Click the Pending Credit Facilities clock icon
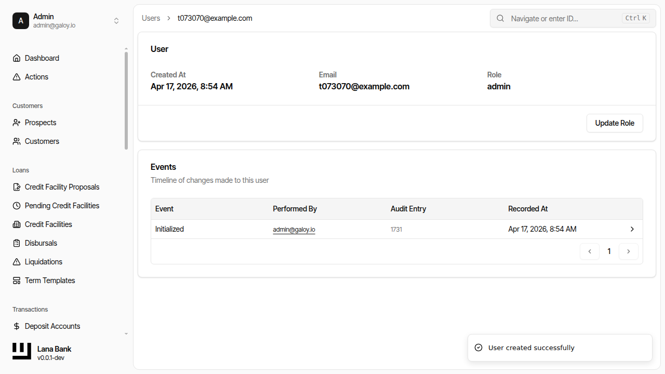The width and height of the screenshot is (665, 374). tap(16, 205)
